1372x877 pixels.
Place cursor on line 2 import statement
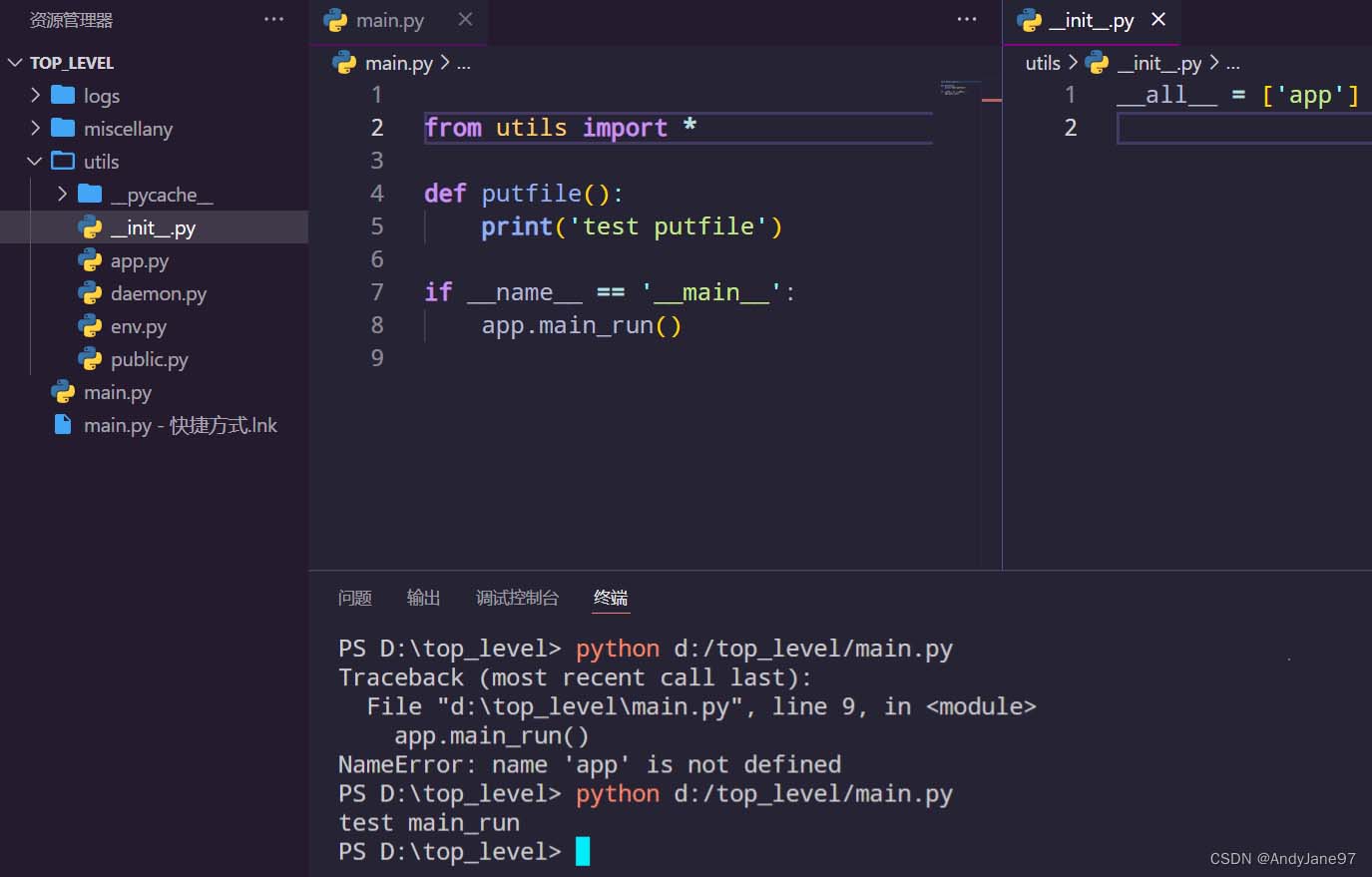560,128
